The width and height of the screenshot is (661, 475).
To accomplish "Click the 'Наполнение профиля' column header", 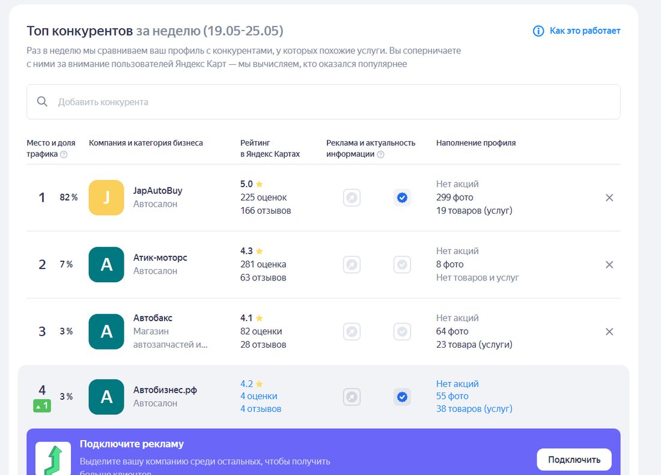I will [x=475, y=143].
